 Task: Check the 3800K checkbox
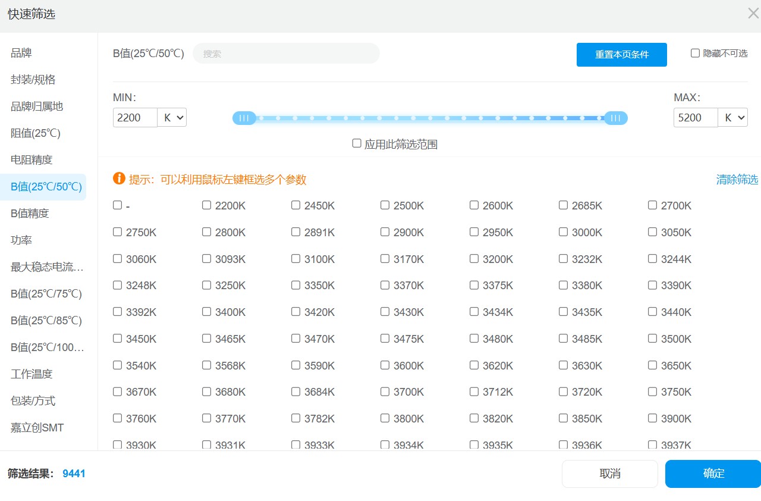click(x=385, y=418)
